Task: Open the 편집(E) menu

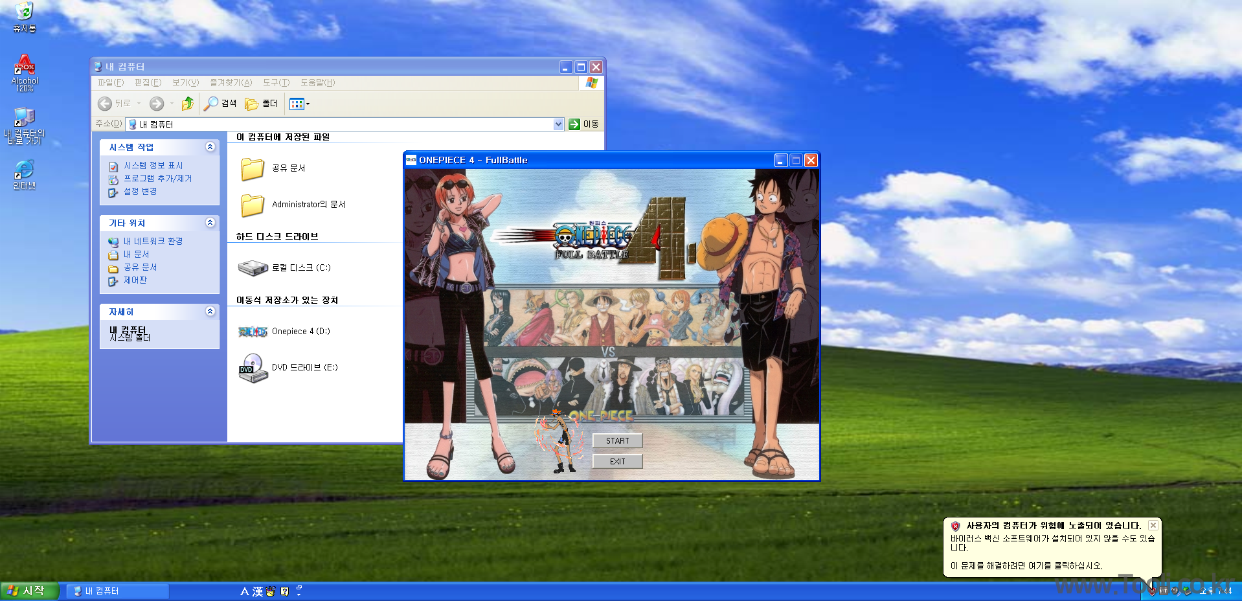Action: coord(148,83)
